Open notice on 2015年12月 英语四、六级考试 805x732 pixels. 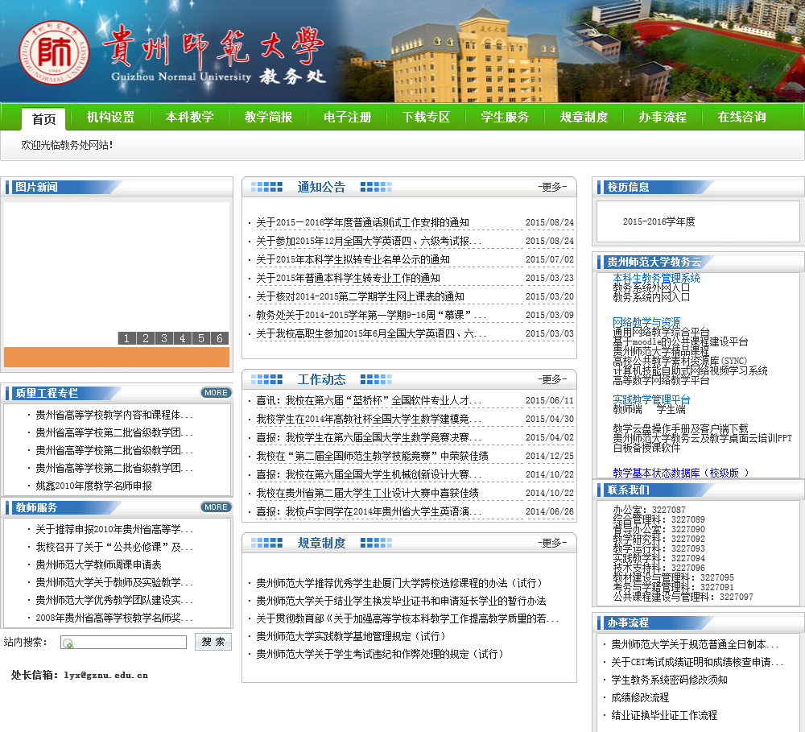coord(369,241)
